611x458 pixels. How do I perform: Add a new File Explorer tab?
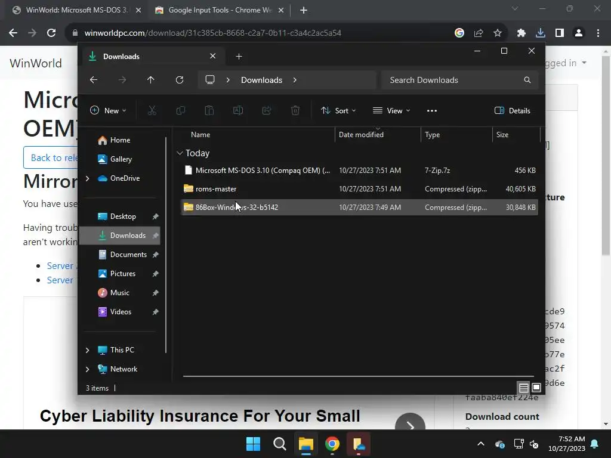click(239, 57)
